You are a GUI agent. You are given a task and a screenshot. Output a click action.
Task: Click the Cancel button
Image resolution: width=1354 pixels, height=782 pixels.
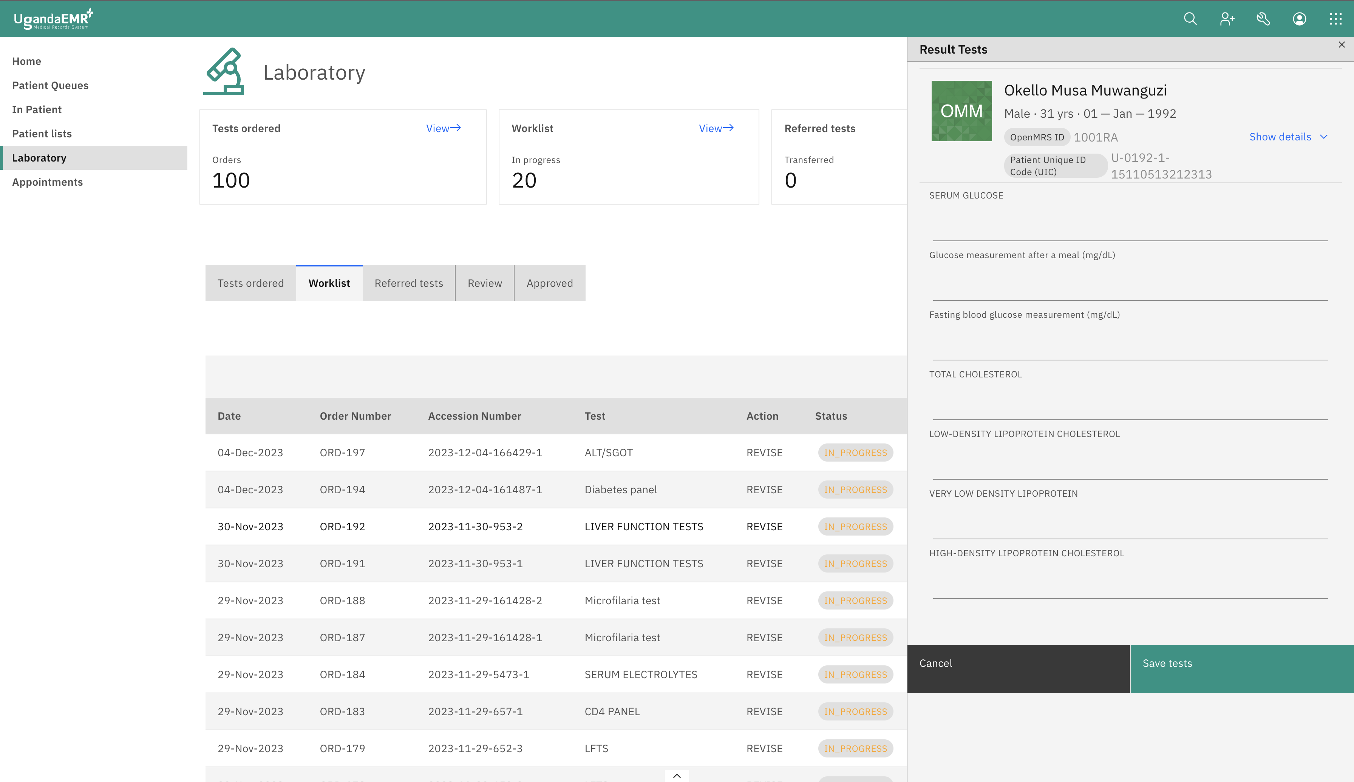click(1018, 663)
